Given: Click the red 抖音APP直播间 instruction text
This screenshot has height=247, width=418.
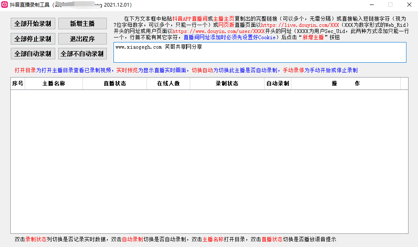Looking at the screenshot, I should (190, 19).
